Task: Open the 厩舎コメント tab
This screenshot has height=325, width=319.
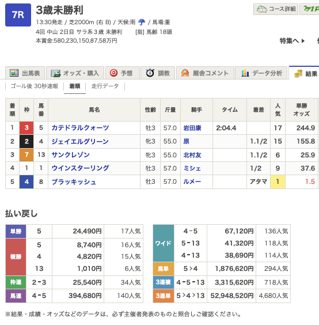Action: [x=205, y=73]
